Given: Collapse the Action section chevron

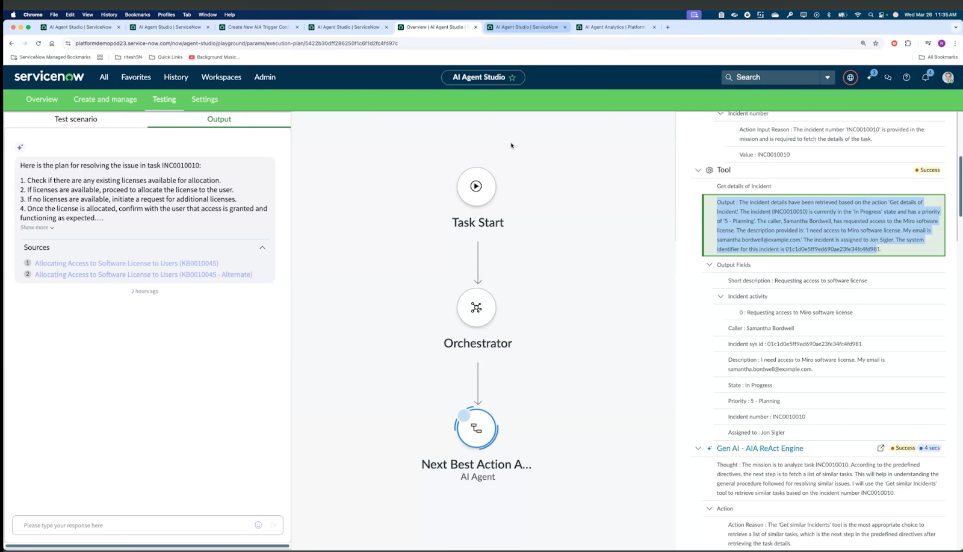Looking at the screenshot, I should tap(709, 508).
